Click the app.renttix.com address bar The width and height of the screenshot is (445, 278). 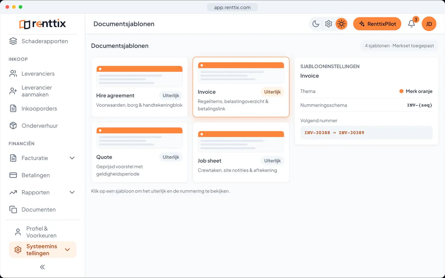tap(232, 8)
